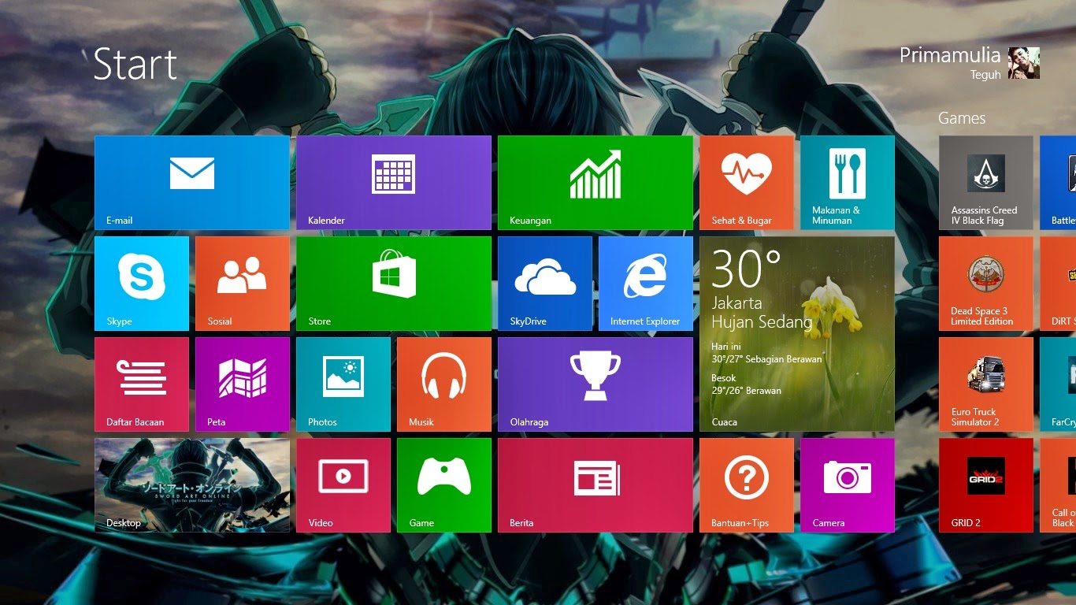Launch the Musik app

[x=444, y=384]
